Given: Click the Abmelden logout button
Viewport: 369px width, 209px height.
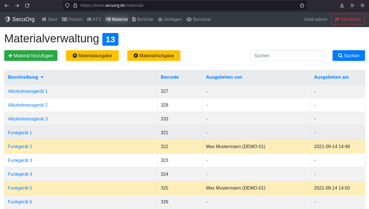Looking at the screenshot, I should (x=348, y=19).
